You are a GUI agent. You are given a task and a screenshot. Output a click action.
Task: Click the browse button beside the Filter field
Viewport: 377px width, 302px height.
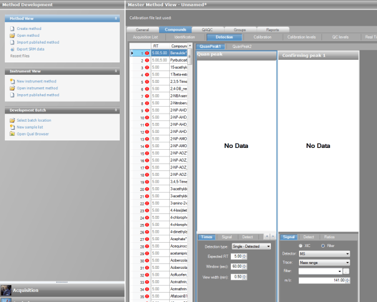[x=346, y=271]
